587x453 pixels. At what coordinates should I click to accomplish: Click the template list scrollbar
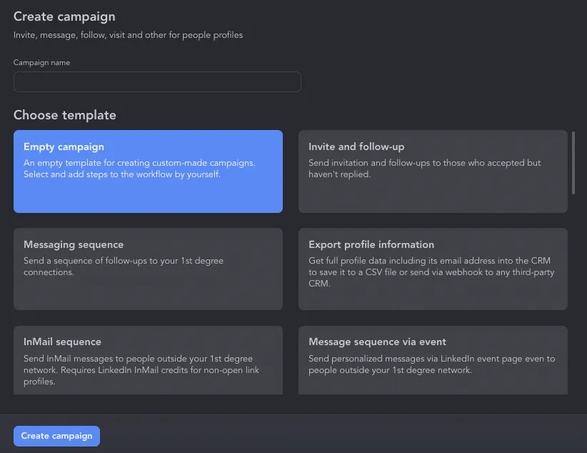(x=573, y=163)
